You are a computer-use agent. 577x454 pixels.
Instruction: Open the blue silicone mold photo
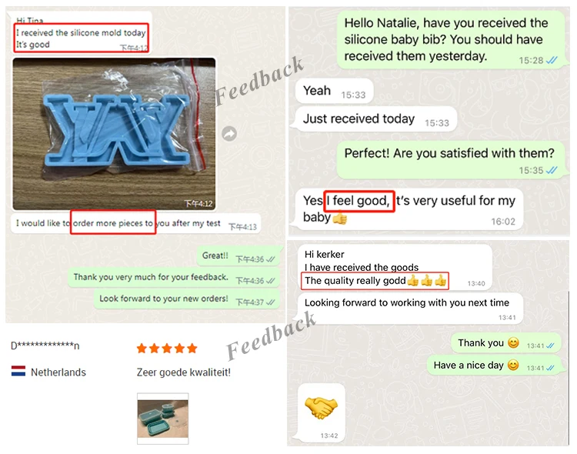pos(114,134)
